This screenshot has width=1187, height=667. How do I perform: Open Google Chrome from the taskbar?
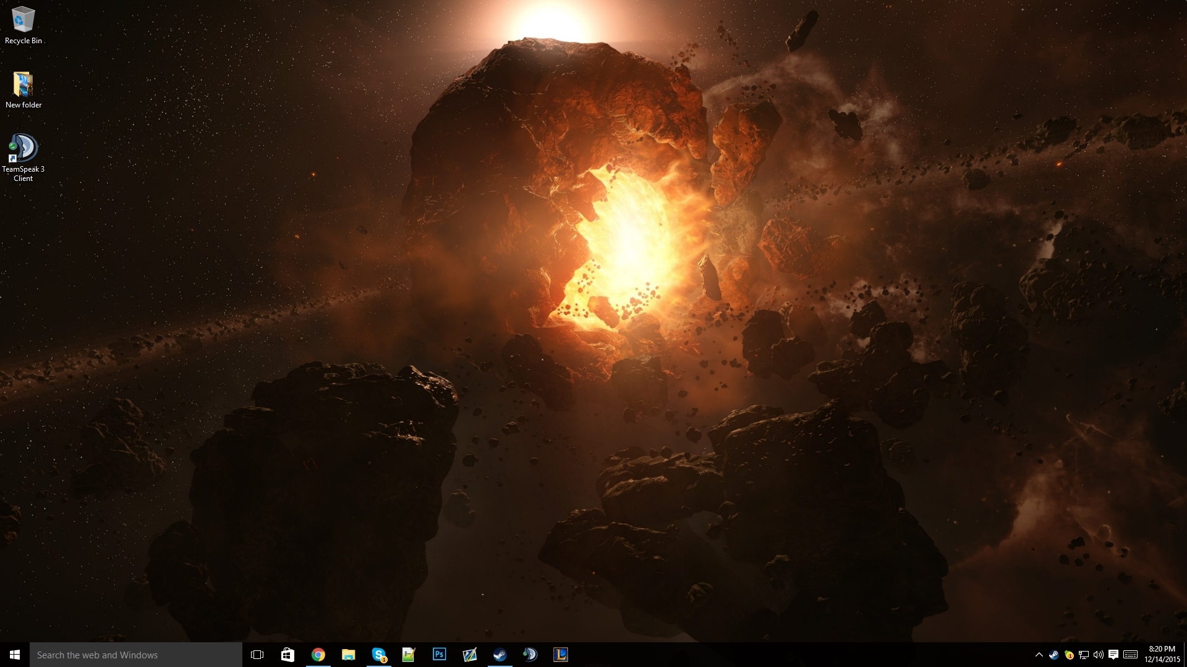[x=318, y=655]
